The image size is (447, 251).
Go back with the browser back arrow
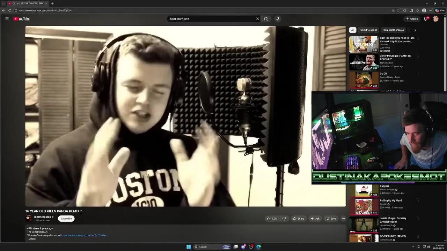(x=3, y=10)
